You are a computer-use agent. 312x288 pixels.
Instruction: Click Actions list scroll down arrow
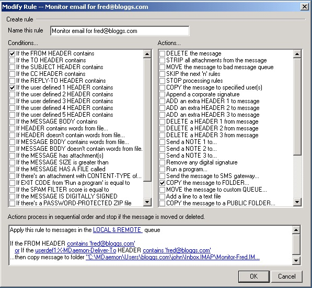(x=297, y=202)
